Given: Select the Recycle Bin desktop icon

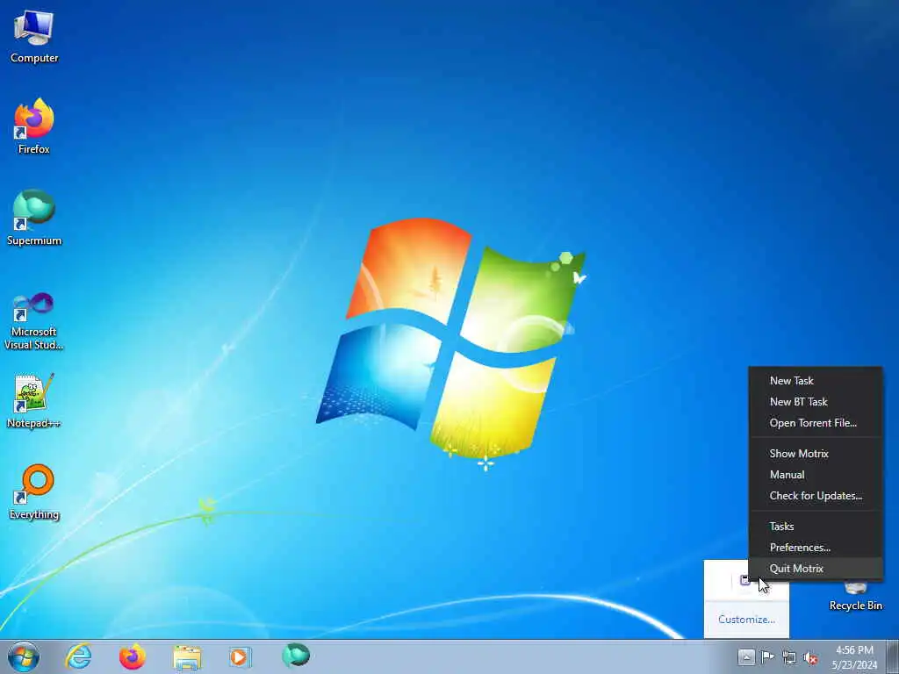Looking at the screenshot, I should click(855, 596).
